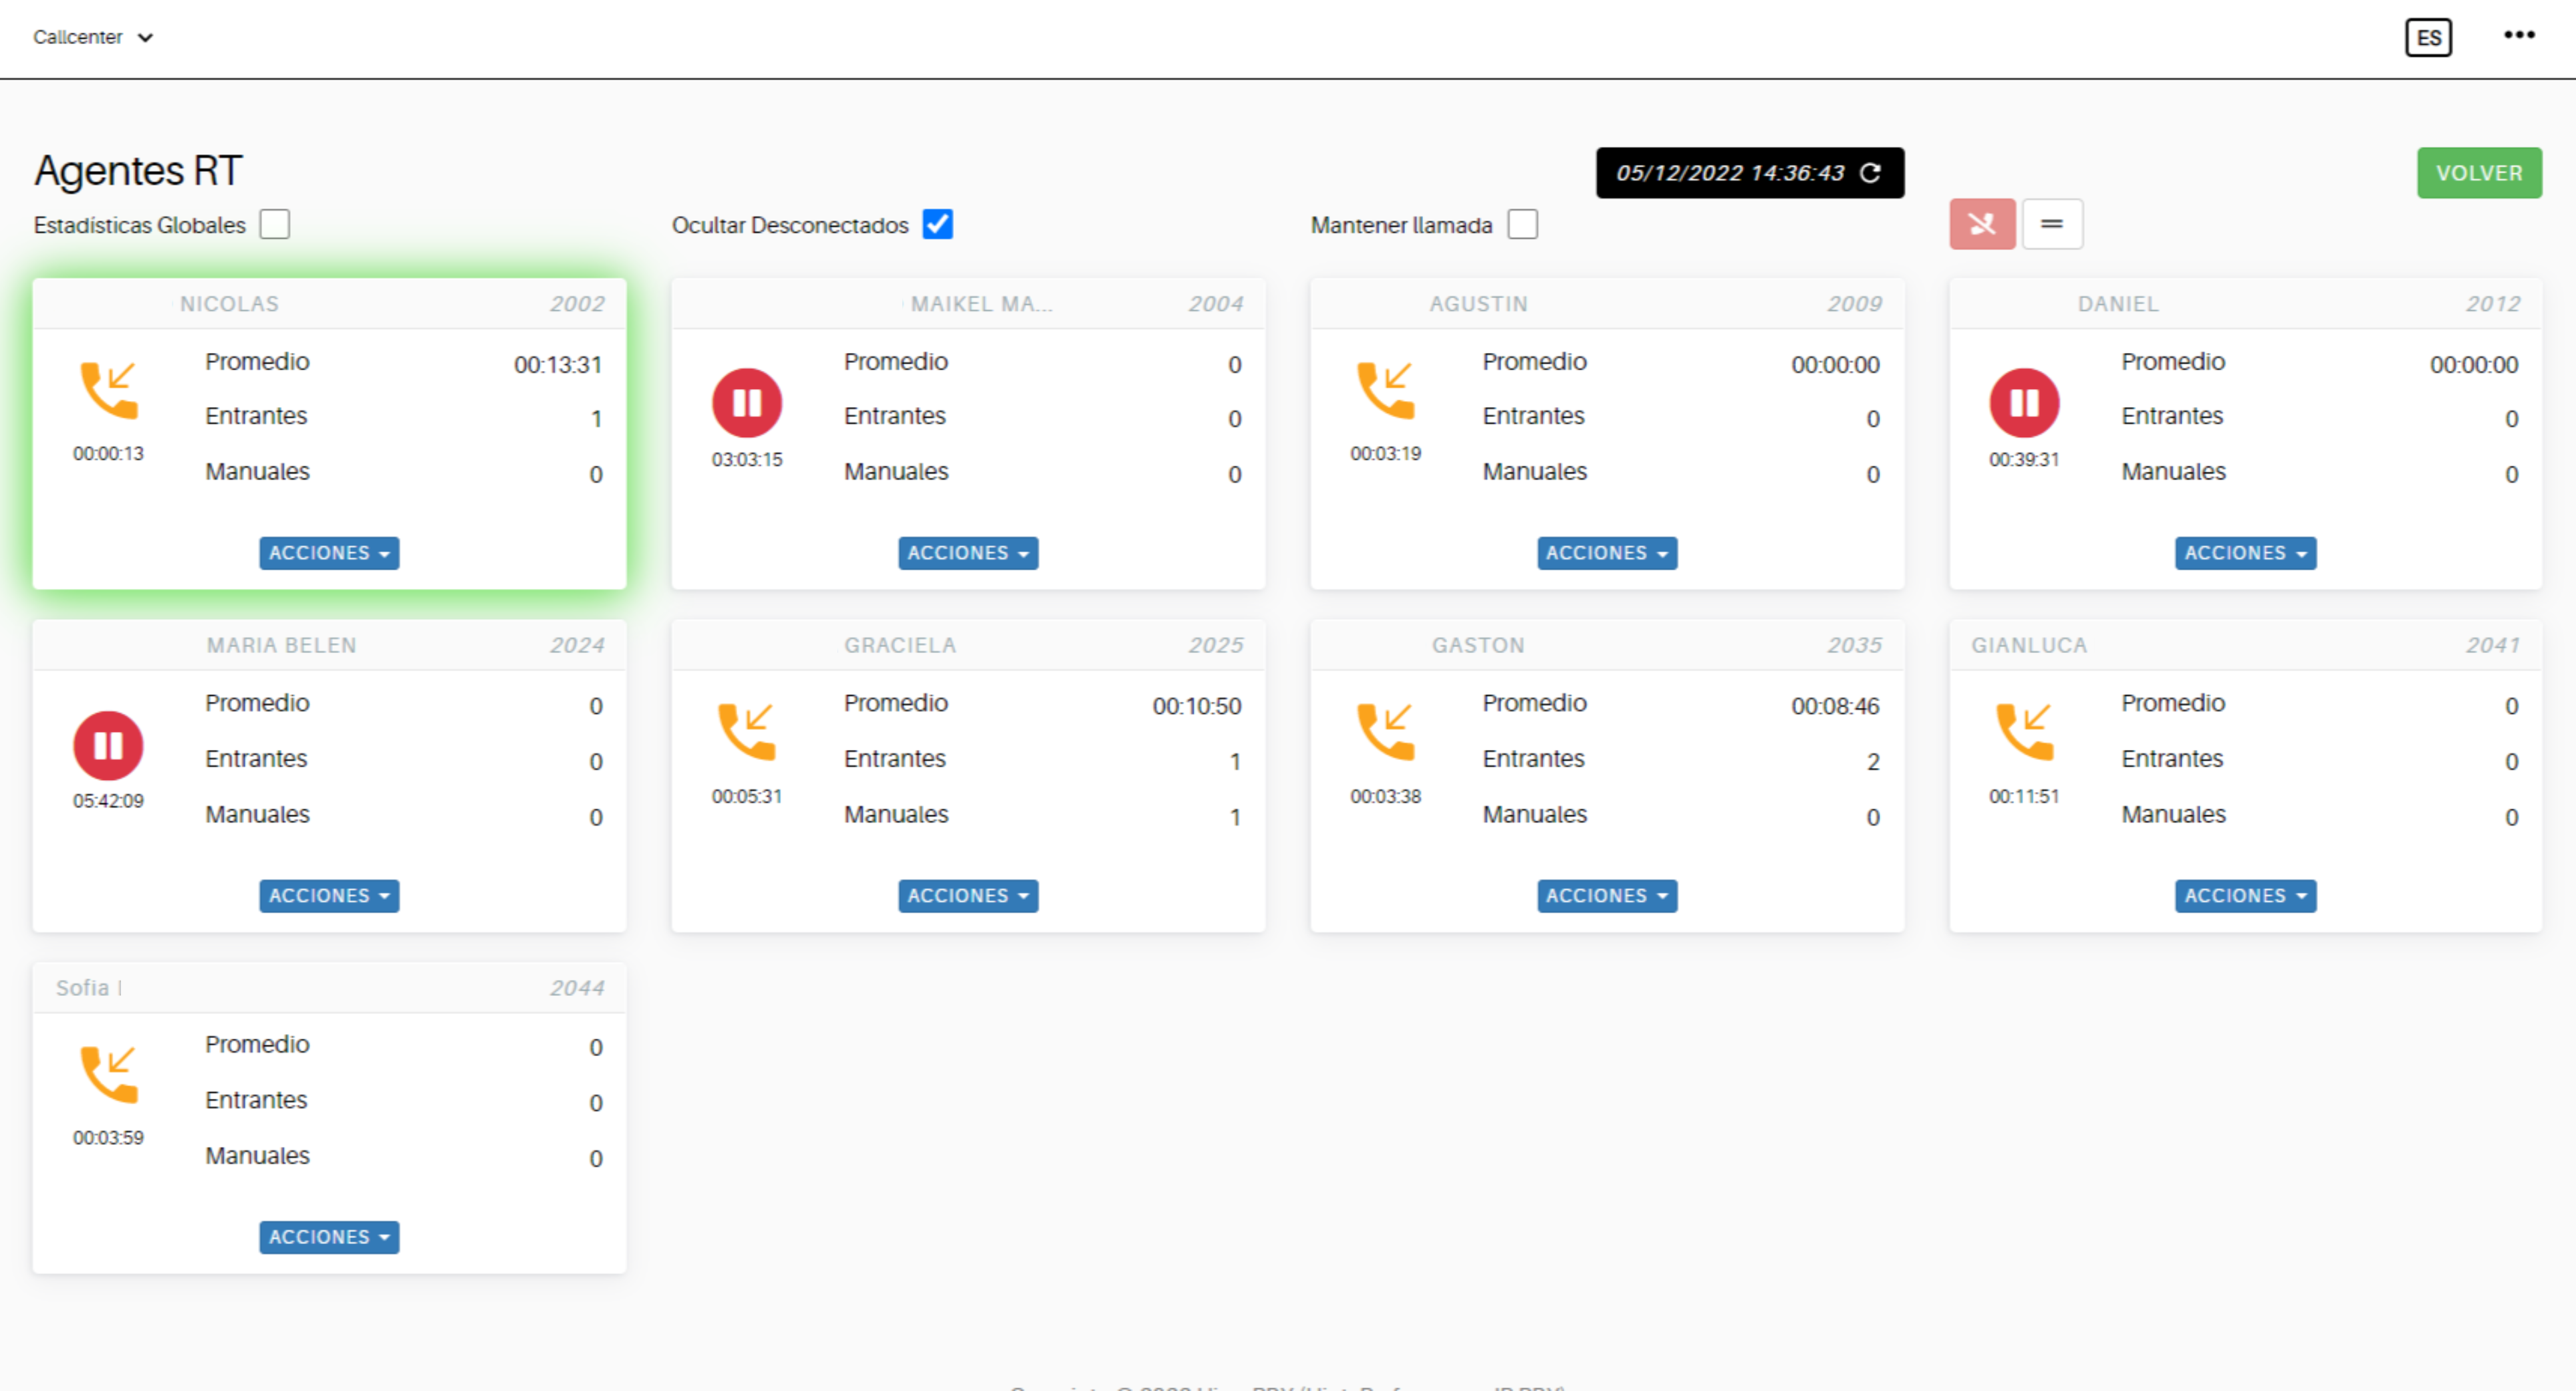Screen dimensions: 2576x1391
Task: Open the Acciones dropdown on Gianluca's card
Action: pos(2245,896)
